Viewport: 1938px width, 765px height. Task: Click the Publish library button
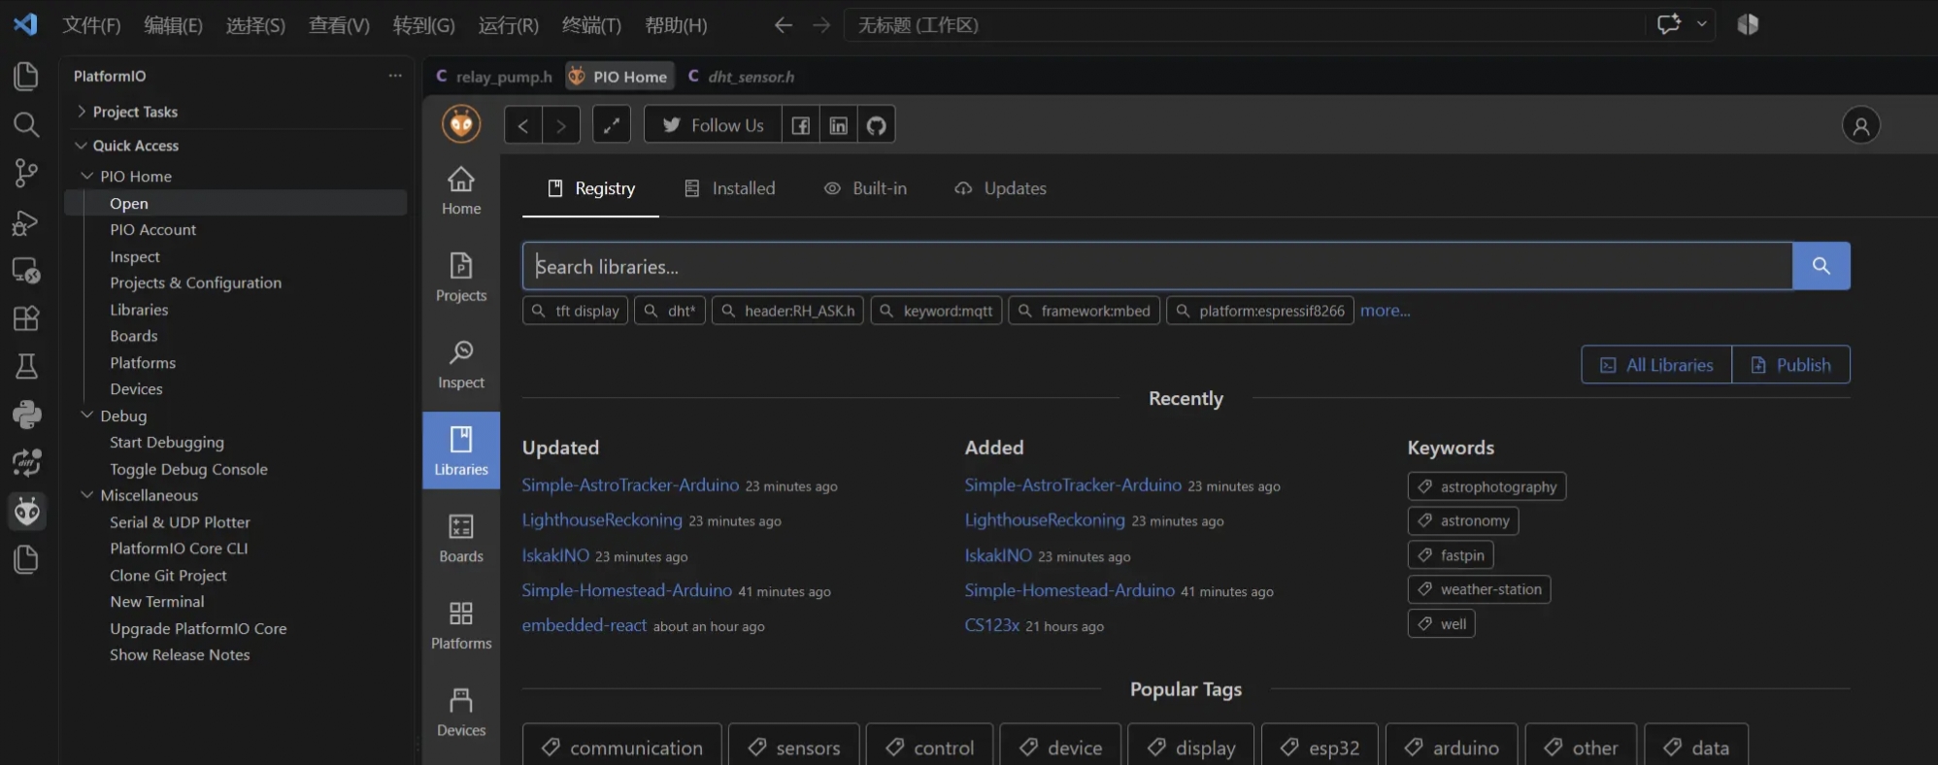coord(1791,365)
